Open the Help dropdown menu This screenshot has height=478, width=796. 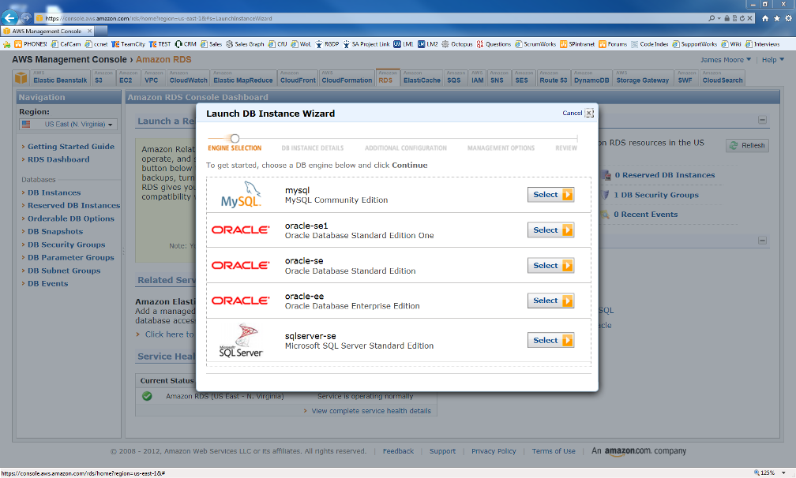(772, 60)
